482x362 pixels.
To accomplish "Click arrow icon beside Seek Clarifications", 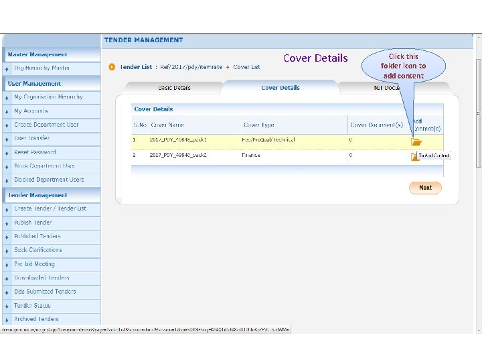I will [x=7, y=251].
